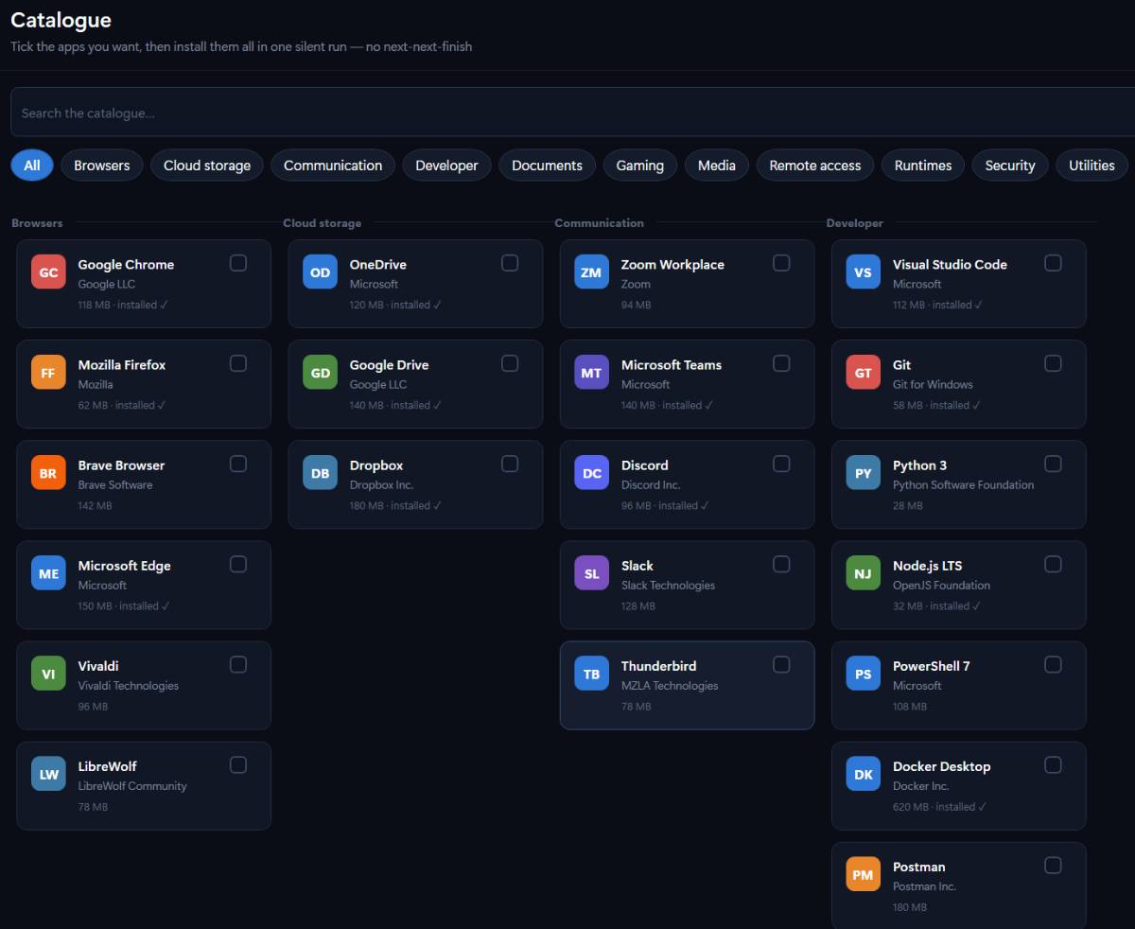The width and height of the screenshot is (1135, 929).
Task: Check the Slack checkbox
Action: click(x=781, y=564)
